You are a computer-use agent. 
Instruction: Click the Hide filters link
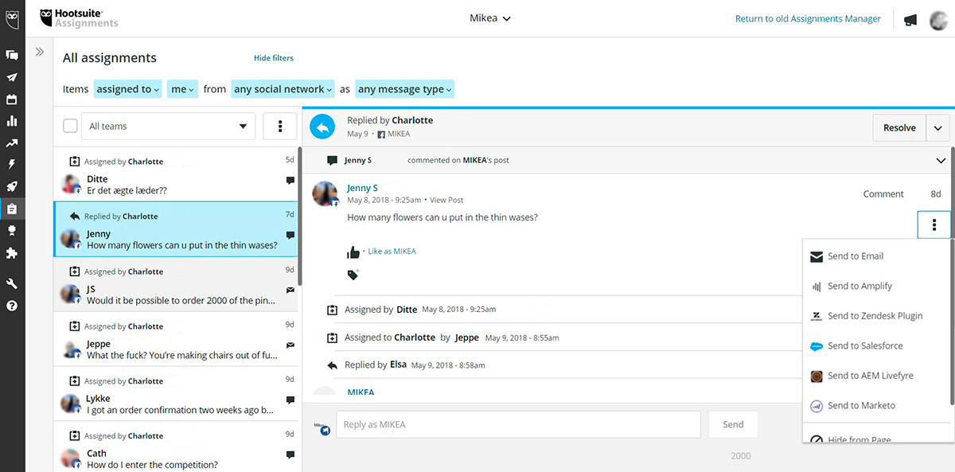[274, 58]
